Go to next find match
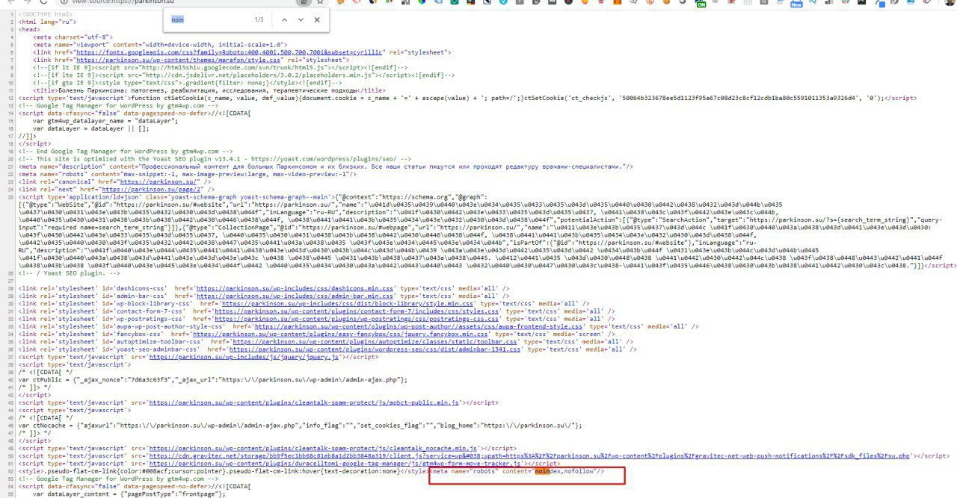 click(x=301, y=19)
